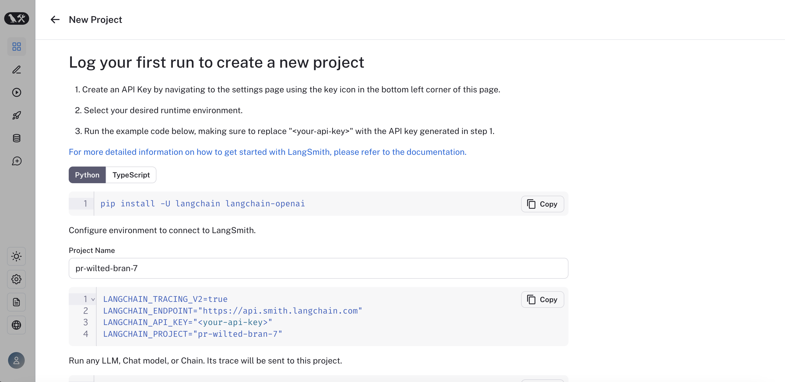The height and width of the screenshot is (382, 785).
Task: Open the LangSmith documentation link
Action: [x=268, y=152]
